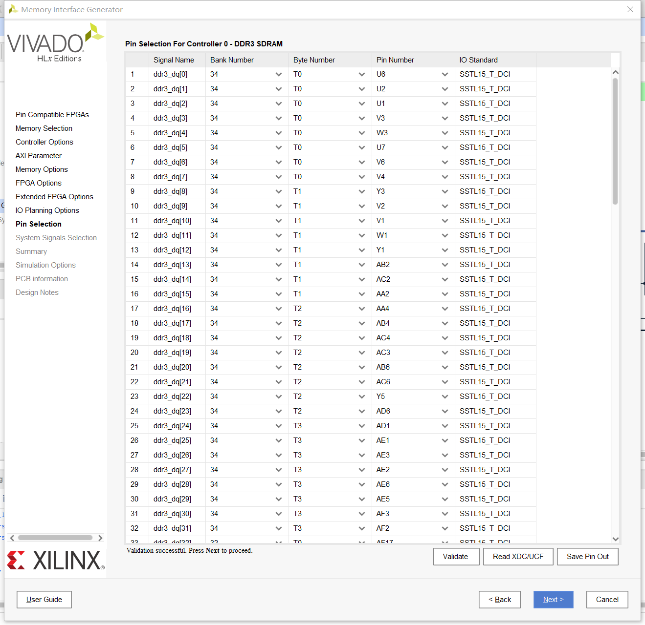645x625 pixels.
Task: Open Pin Compatible FPGAs page
Action: pyautogui.click(x=52, y=115)
